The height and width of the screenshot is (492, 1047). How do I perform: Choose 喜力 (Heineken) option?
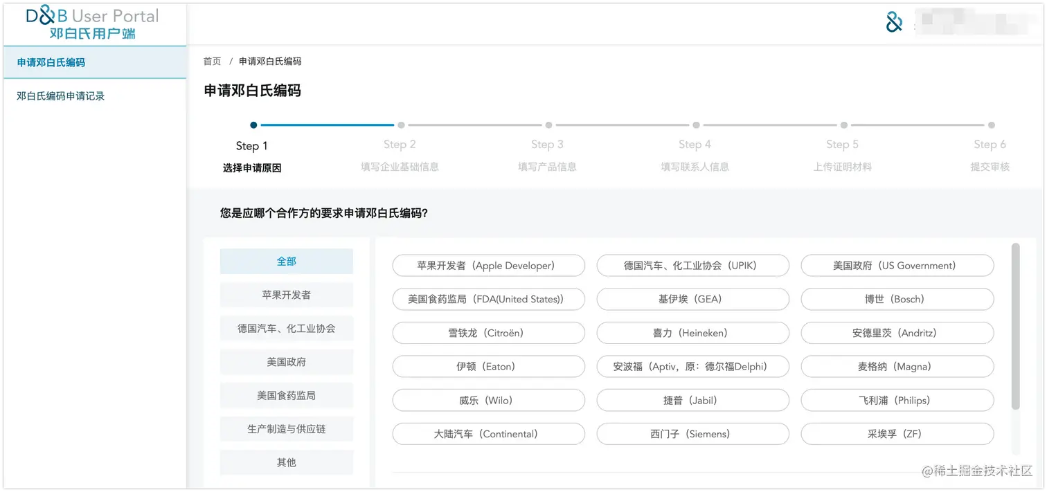pyautogui.click(x=693, y=333)
